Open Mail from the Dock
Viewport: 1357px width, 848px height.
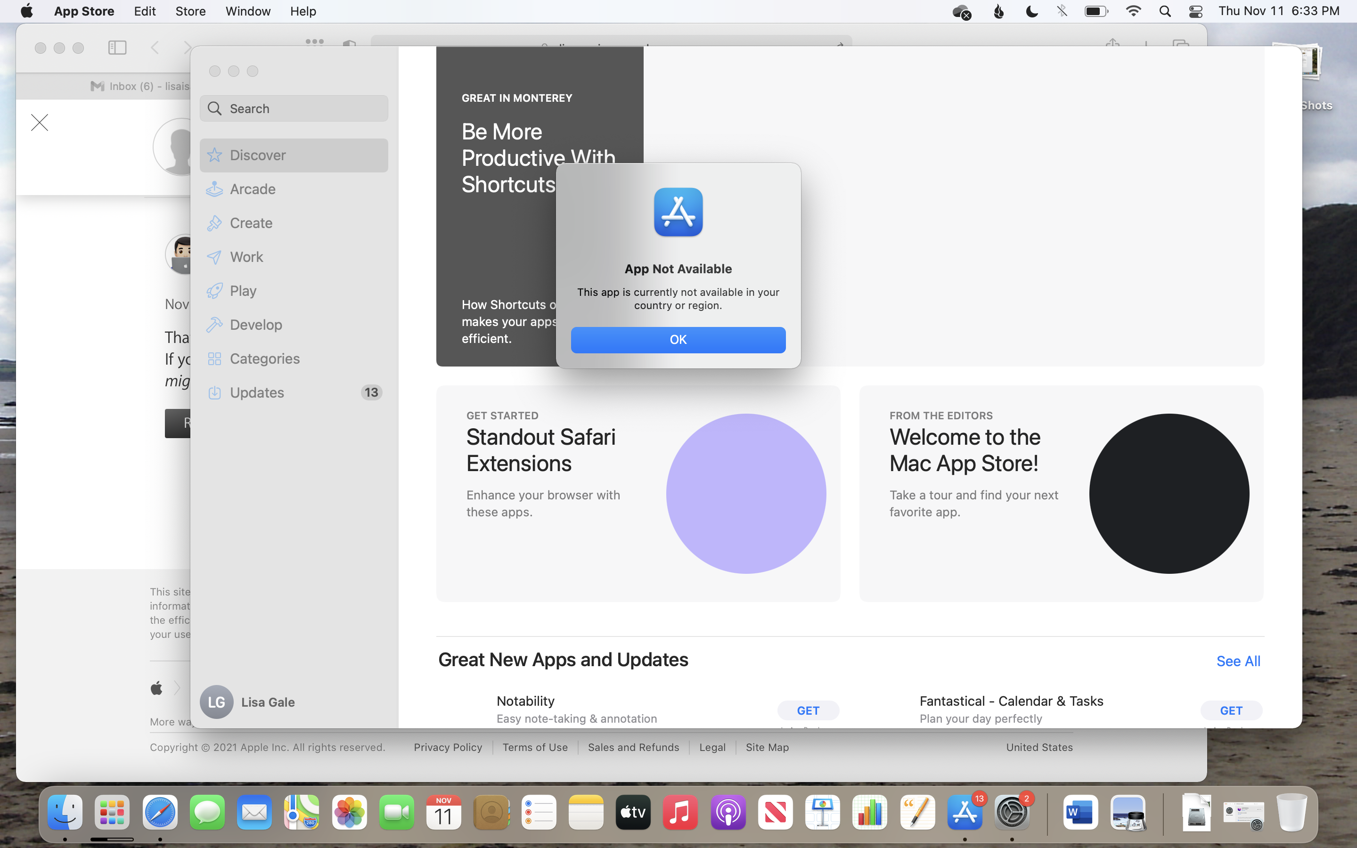click(x=254, y=812)
